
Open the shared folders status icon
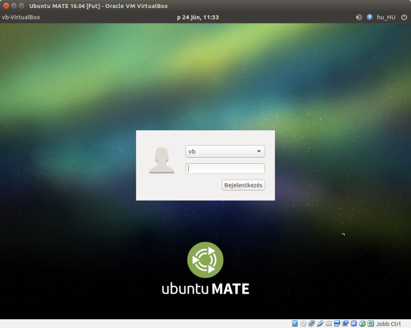click(x=328, y=323)
